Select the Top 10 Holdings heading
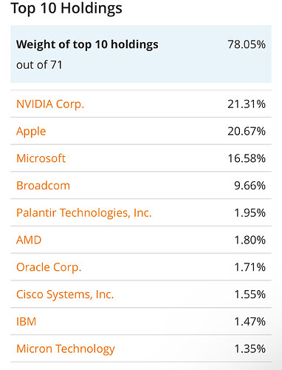 (66, 9)
